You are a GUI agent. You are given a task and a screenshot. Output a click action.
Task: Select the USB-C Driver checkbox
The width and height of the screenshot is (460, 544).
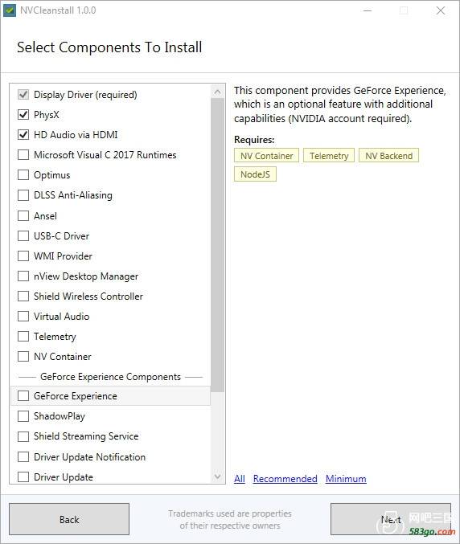[x=23, y=236]
